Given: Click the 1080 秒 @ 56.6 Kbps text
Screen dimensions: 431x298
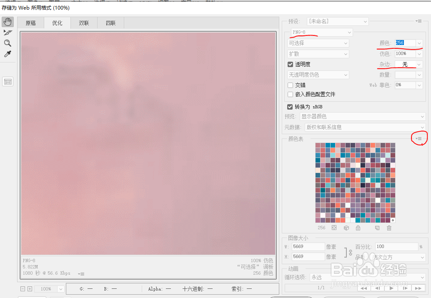Looking at the screenshot, I should point(46,273).
